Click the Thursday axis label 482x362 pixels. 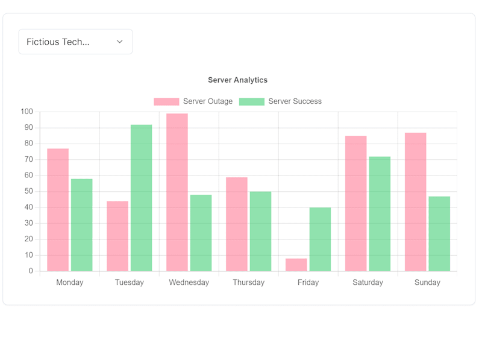coord(249,282)
